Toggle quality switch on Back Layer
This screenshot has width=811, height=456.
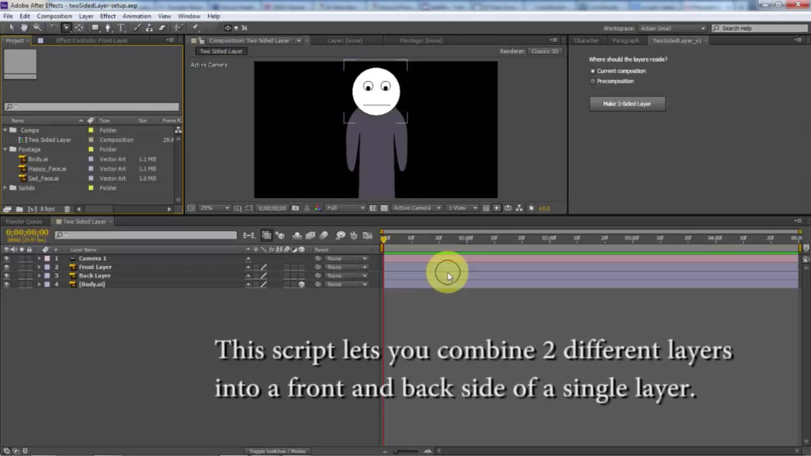(x=264, y=276)
